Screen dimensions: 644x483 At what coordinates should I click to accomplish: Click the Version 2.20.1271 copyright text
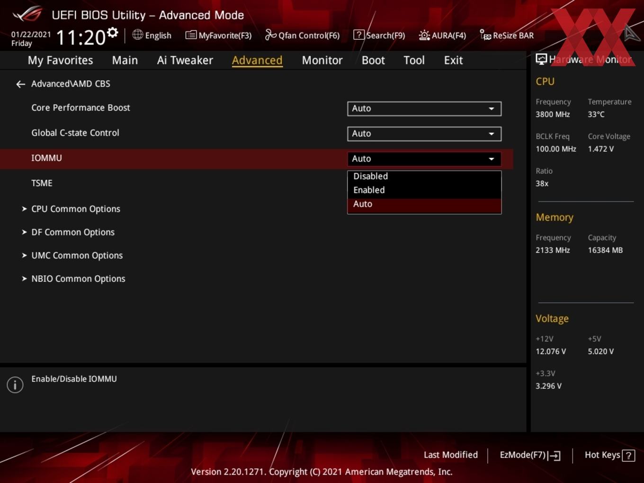click(x=322, y=472)
